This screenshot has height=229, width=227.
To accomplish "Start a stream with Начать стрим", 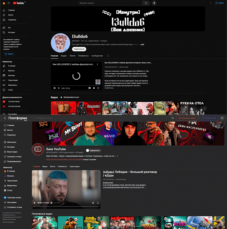I will 209,118.
